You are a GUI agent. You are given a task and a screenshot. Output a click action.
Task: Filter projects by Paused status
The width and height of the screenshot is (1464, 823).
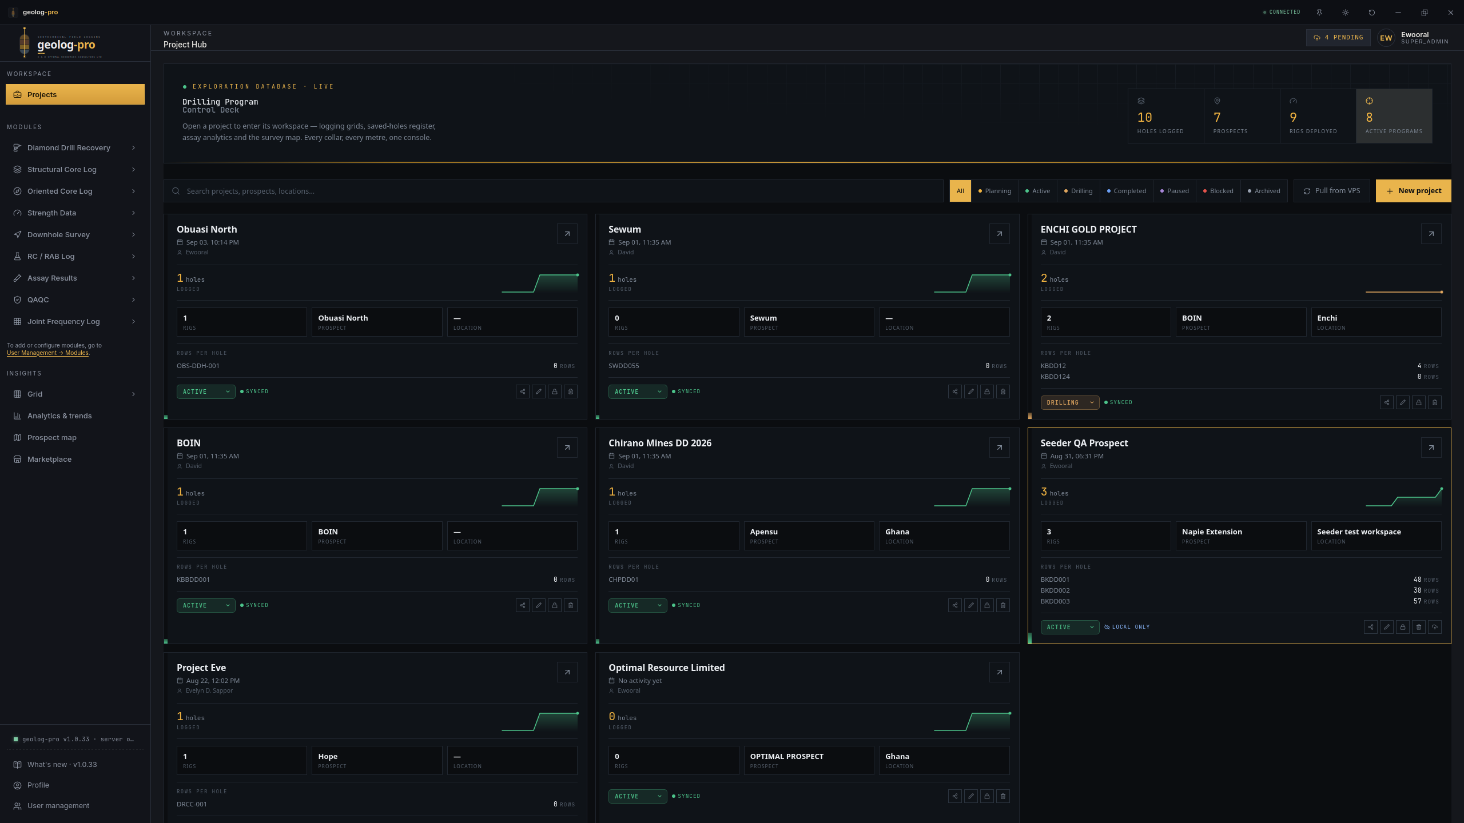pyautogui.click(x=1175, y=191)
